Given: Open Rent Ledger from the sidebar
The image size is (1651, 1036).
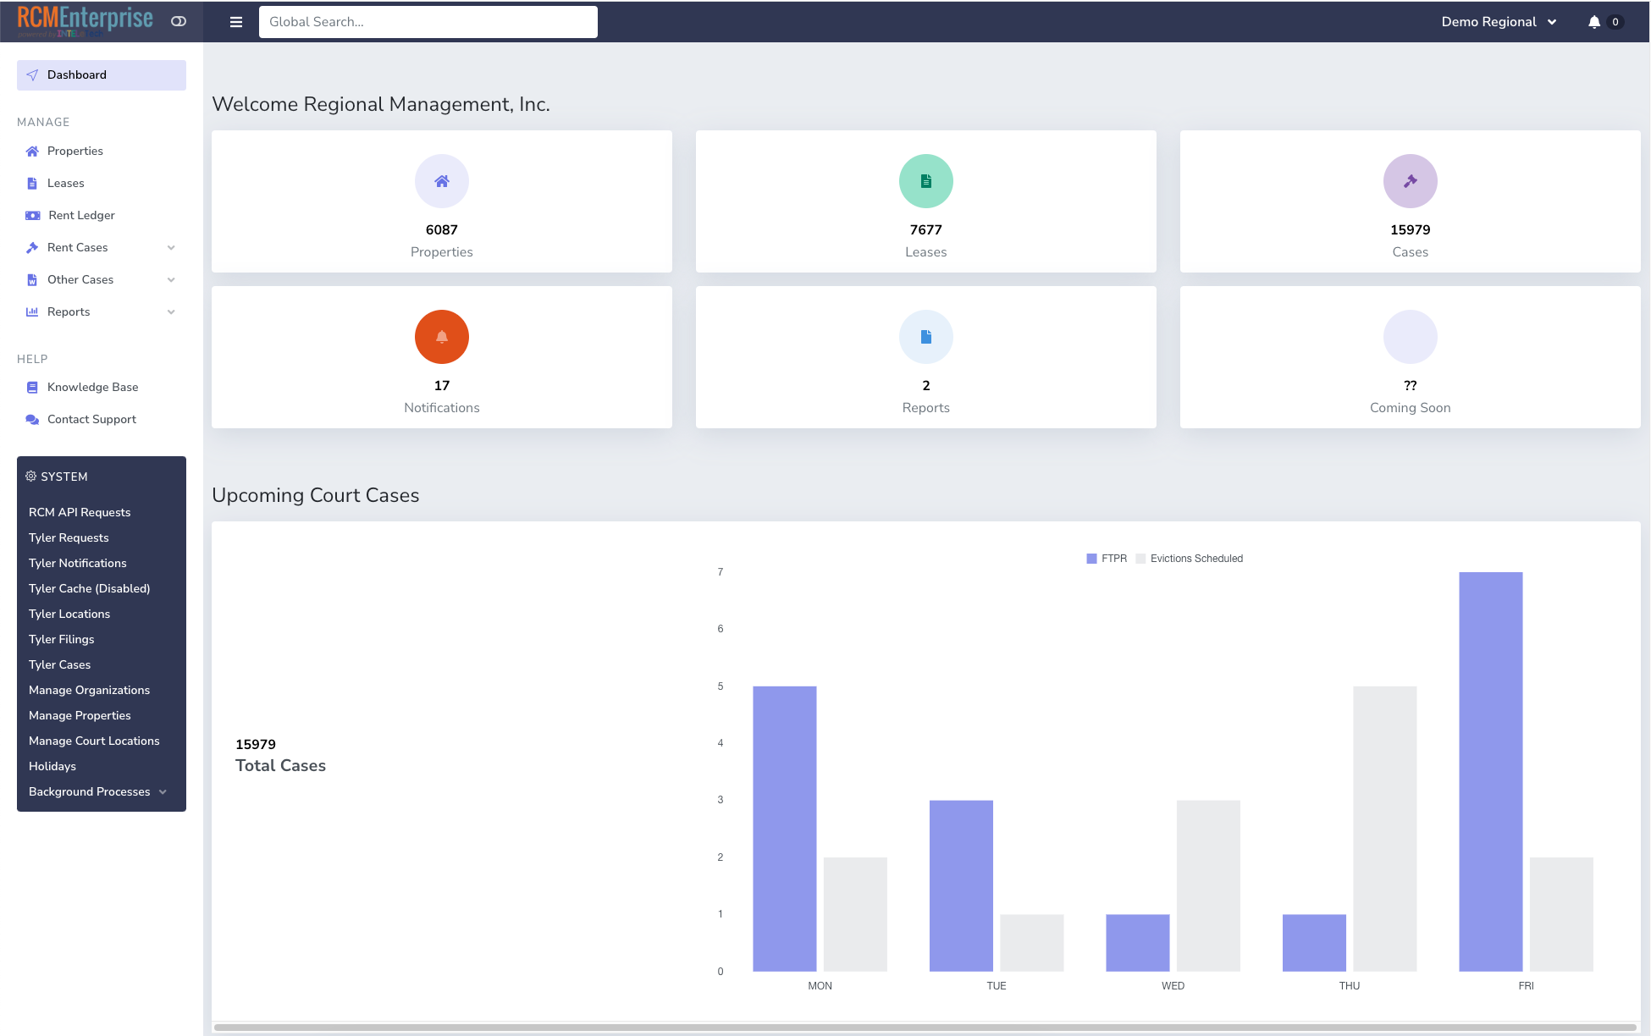Looking at the screenshot, I should [x=81, y=215].
